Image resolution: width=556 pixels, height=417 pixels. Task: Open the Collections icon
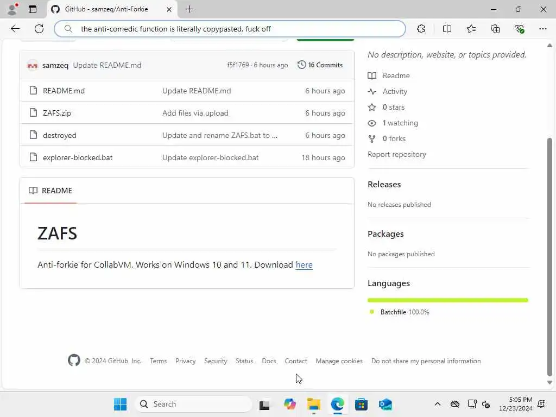point(495,29)
